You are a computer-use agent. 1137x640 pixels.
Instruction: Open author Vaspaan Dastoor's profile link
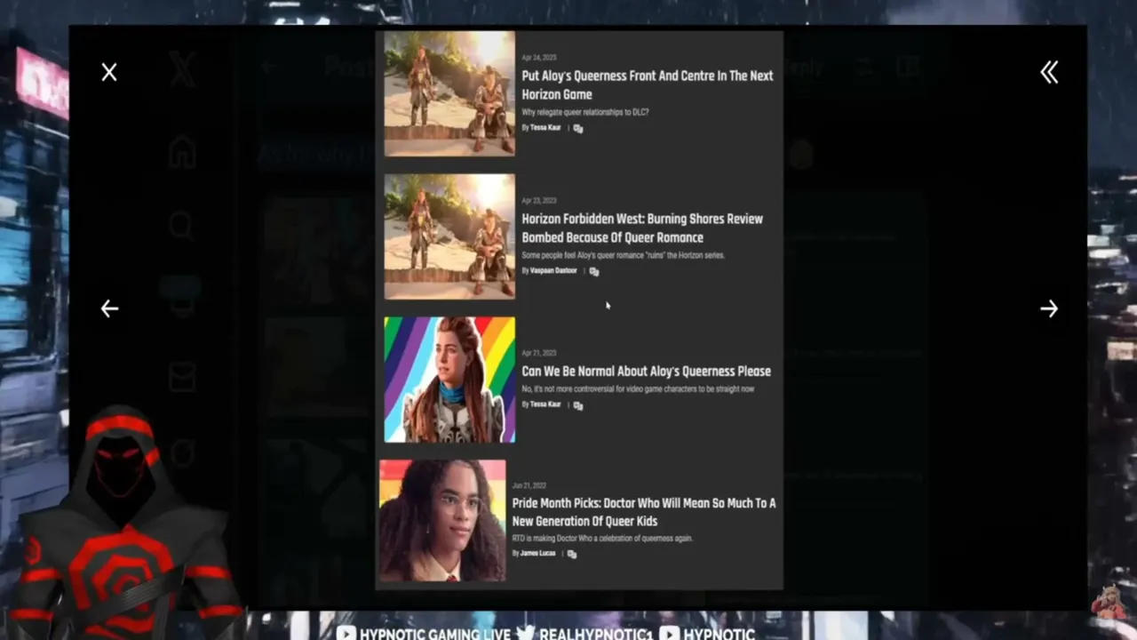tap(553, 270)
